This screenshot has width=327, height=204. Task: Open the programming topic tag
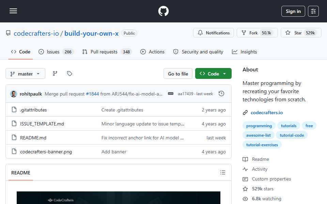pyautogui.click(x=259, y=126)
